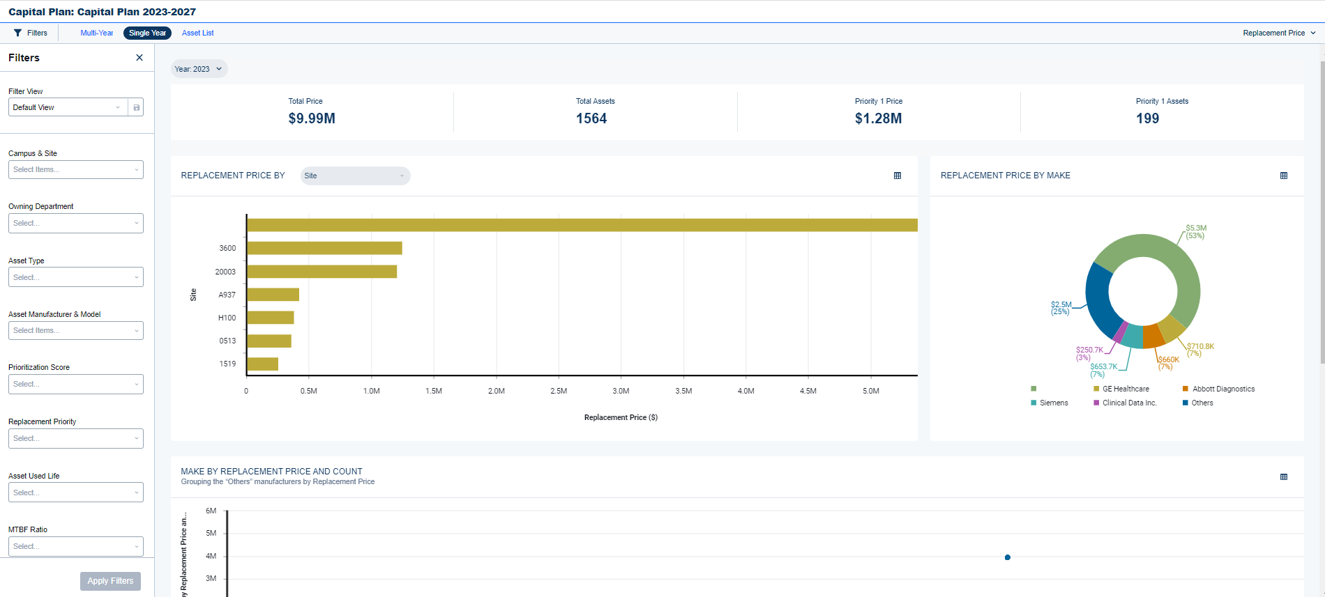Switch to the Asset List tab

(x=197, y=33)
